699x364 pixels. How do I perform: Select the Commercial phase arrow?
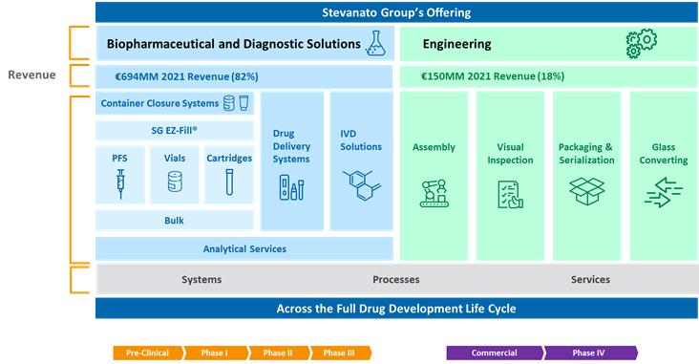495,353
